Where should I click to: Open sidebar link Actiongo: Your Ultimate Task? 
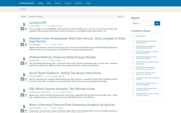click(x=146, y=89)
